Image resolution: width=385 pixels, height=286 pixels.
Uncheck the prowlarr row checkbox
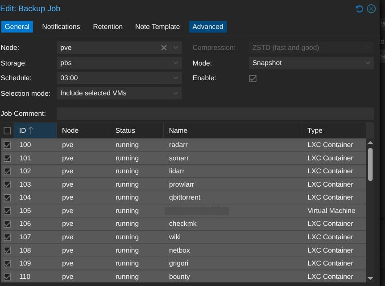tap(8, 184)
